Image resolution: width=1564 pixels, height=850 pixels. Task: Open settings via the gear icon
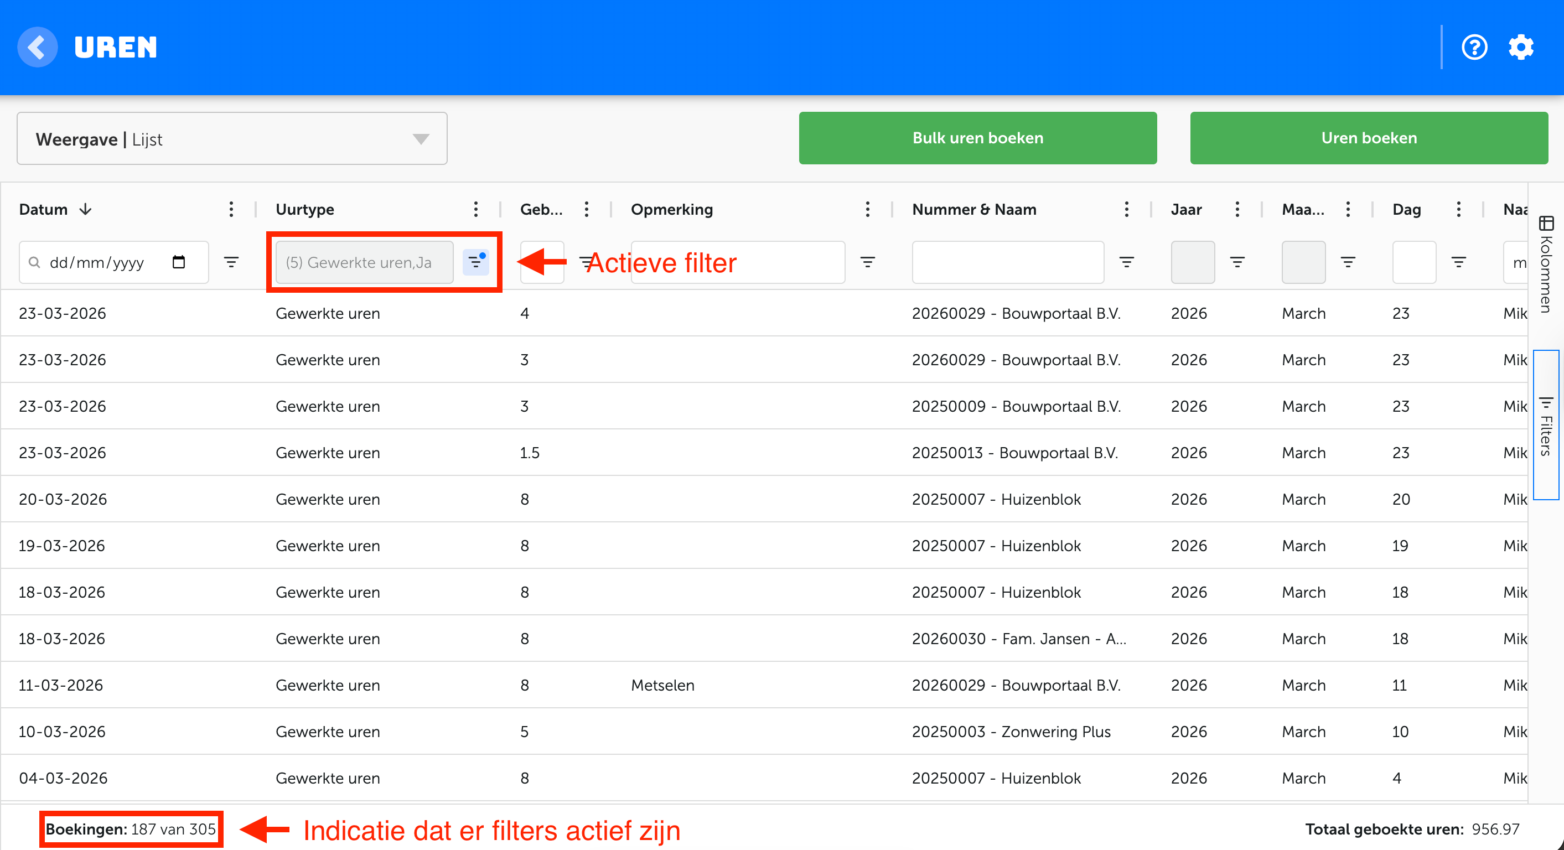1521,46
